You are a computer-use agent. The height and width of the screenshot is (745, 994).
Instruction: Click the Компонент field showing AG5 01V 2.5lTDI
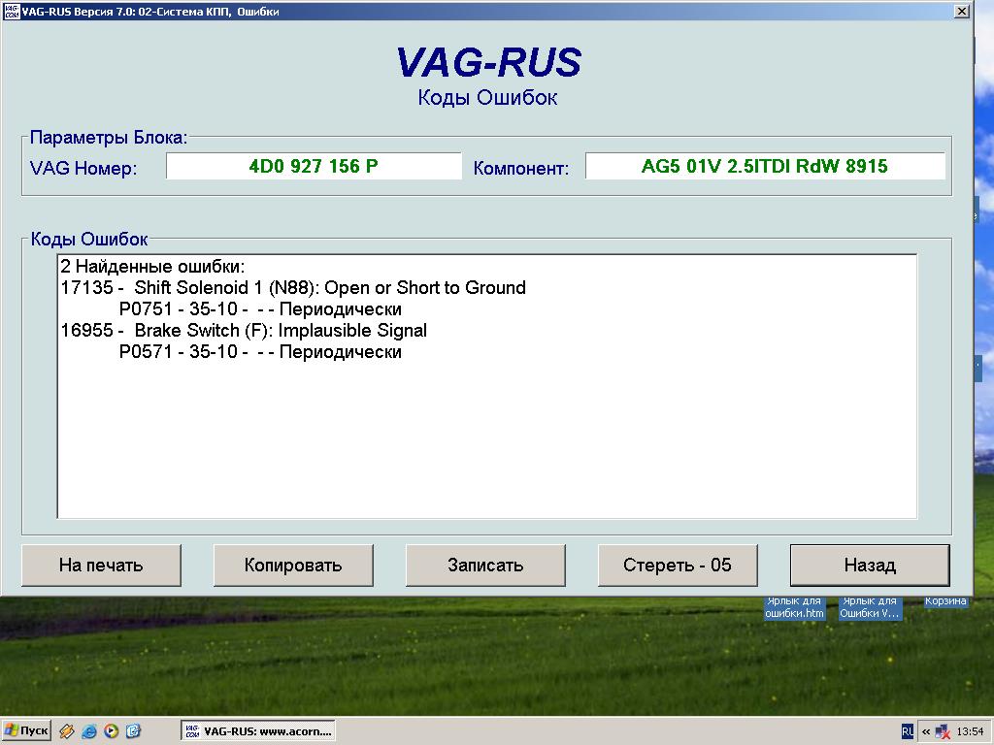[764, 166]
